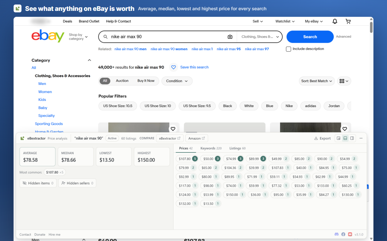Filter by US Shoe Size: 10.5
Viewport: 387px width, 241px height.
coord(118,106)
